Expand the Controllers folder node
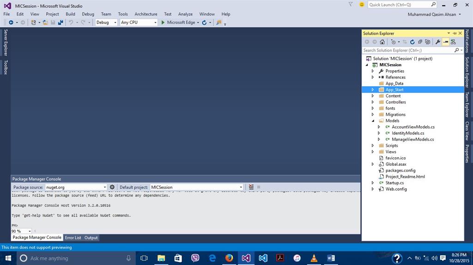Screen dimensions: 473x265 click(x=373, y=102)
